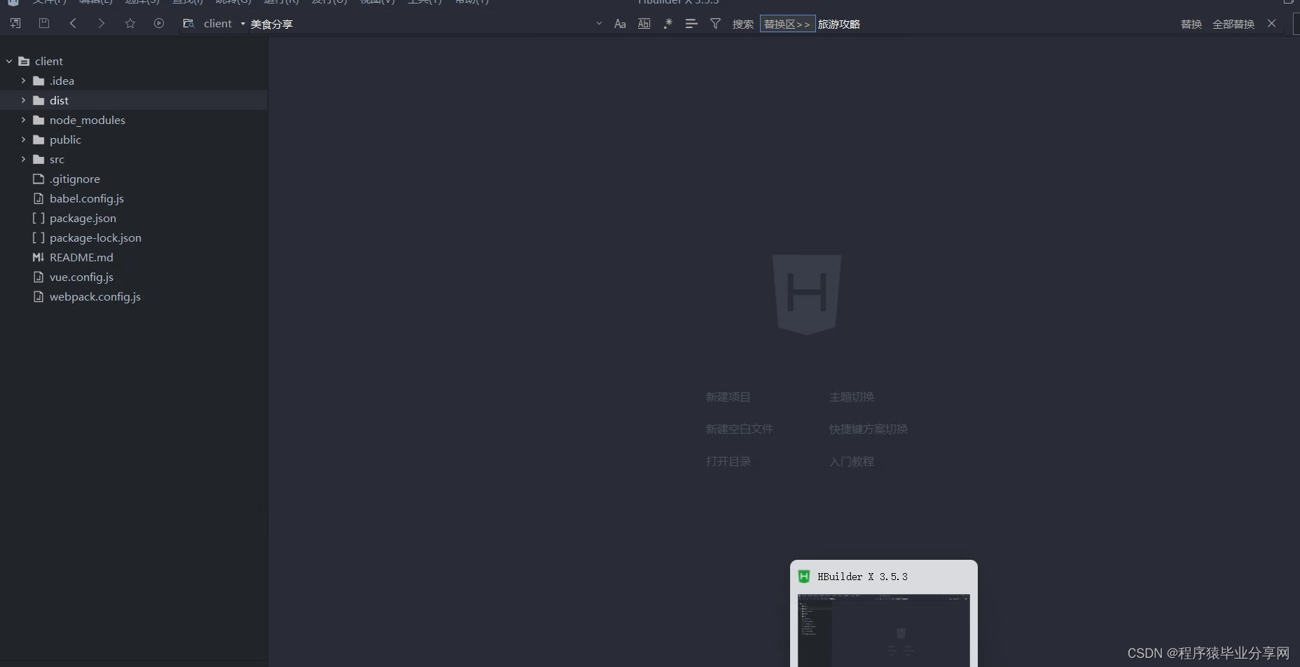Toggle case-sensitive Aa search option
1300x667 pixels.
(620, 24)
